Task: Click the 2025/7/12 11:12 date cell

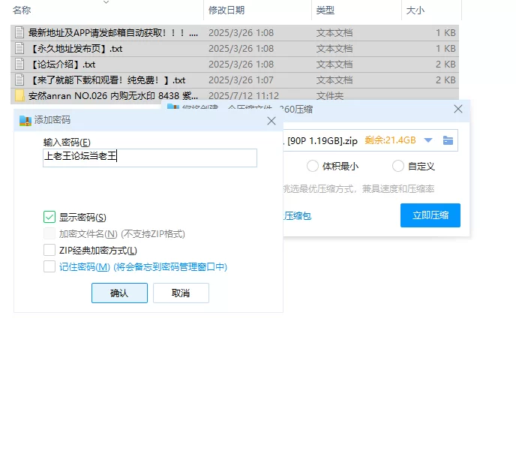Action: click(x=244, y=96)
